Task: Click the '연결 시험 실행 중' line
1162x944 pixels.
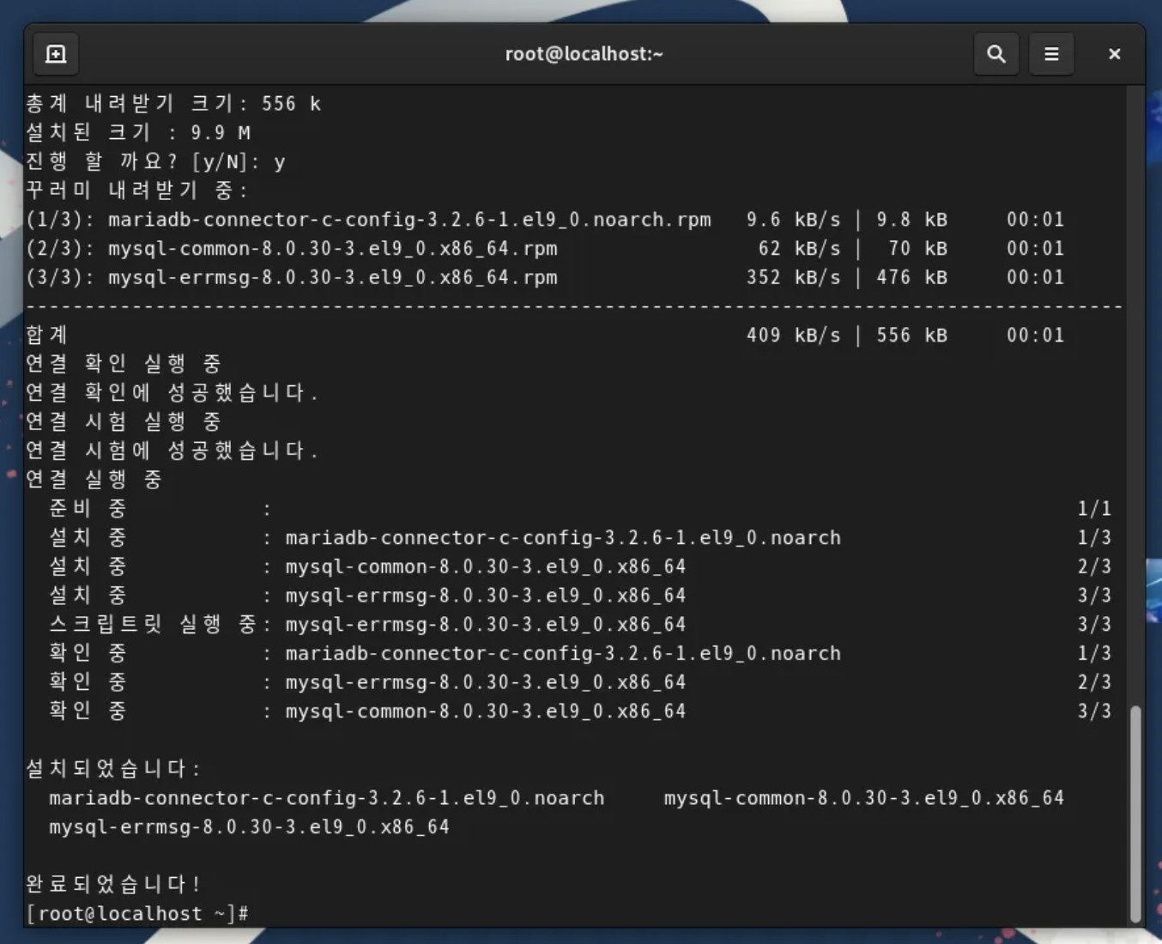Action: (x=124, y=421)
